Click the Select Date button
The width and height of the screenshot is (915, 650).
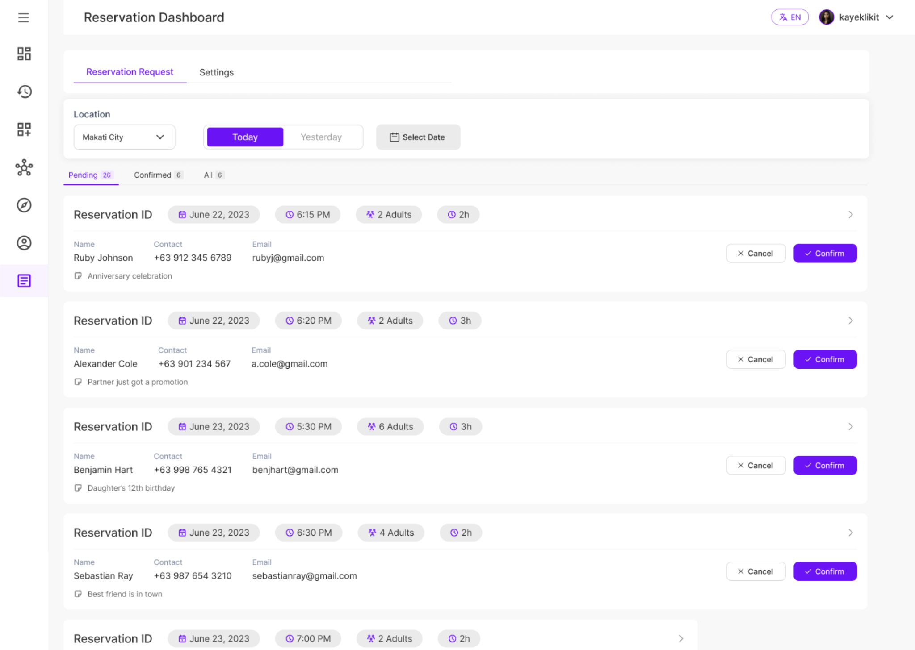(x=418, y=137)
